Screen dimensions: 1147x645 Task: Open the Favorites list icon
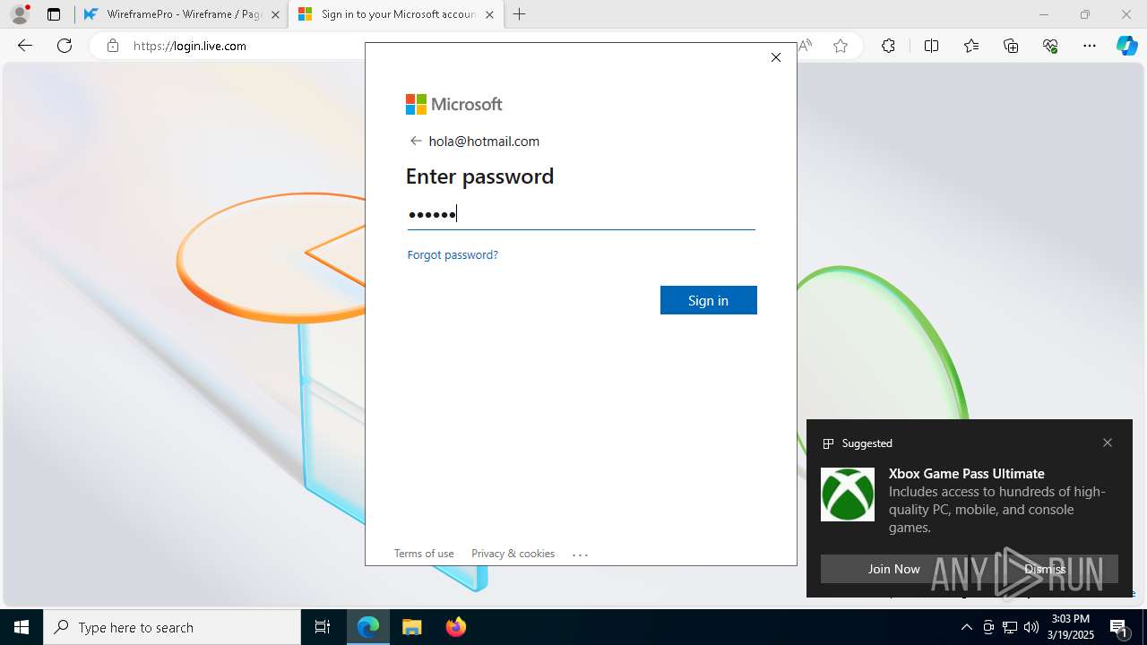click(x=971, y=46)
